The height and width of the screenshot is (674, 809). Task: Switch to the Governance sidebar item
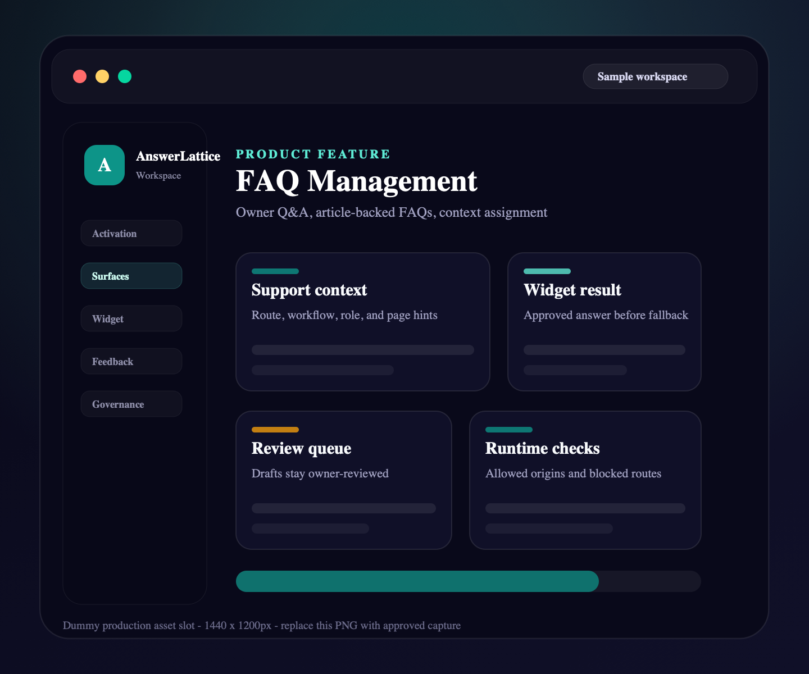coord(131,404)
